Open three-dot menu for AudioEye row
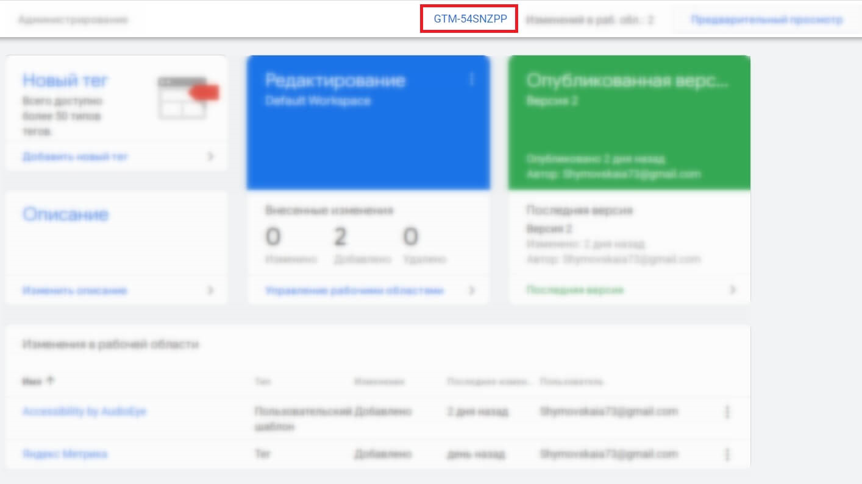 click(727, 413)
